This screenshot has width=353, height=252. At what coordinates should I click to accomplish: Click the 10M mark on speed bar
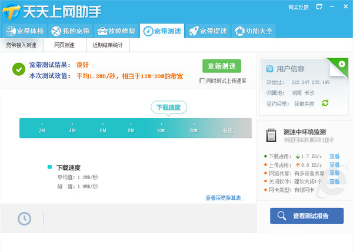click(161, 129)
